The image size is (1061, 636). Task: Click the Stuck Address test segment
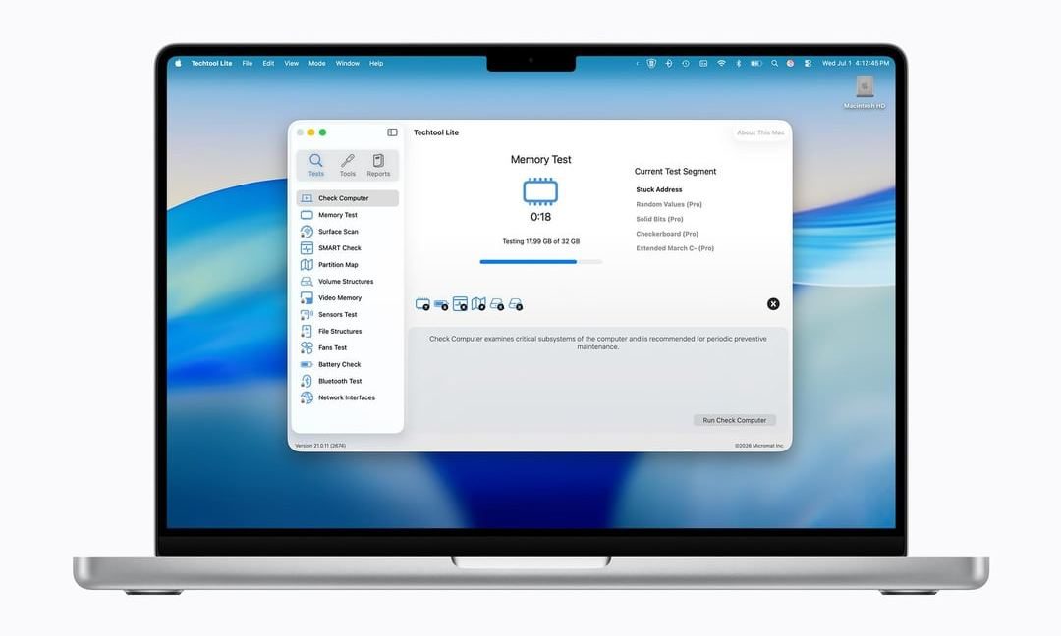659,190
